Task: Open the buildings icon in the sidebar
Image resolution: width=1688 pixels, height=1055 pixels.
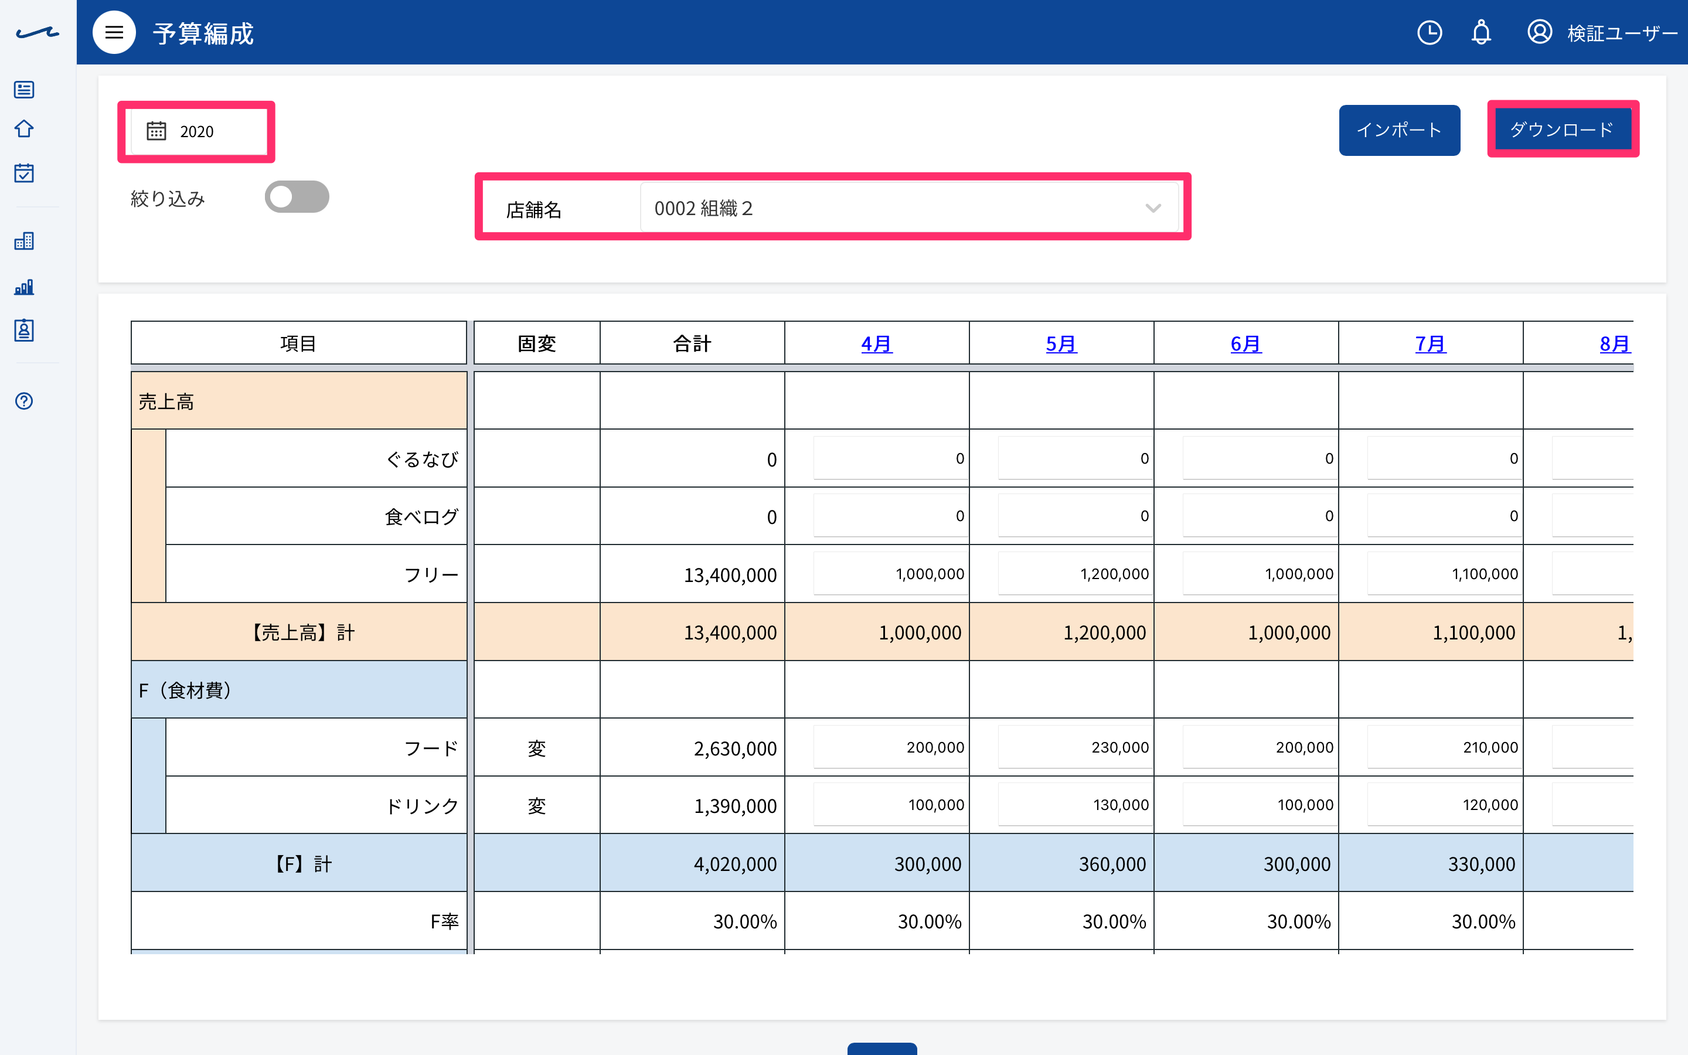Action: click(25, 241)
